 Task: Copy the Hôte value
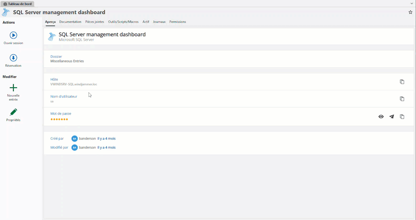click(402, 82)
